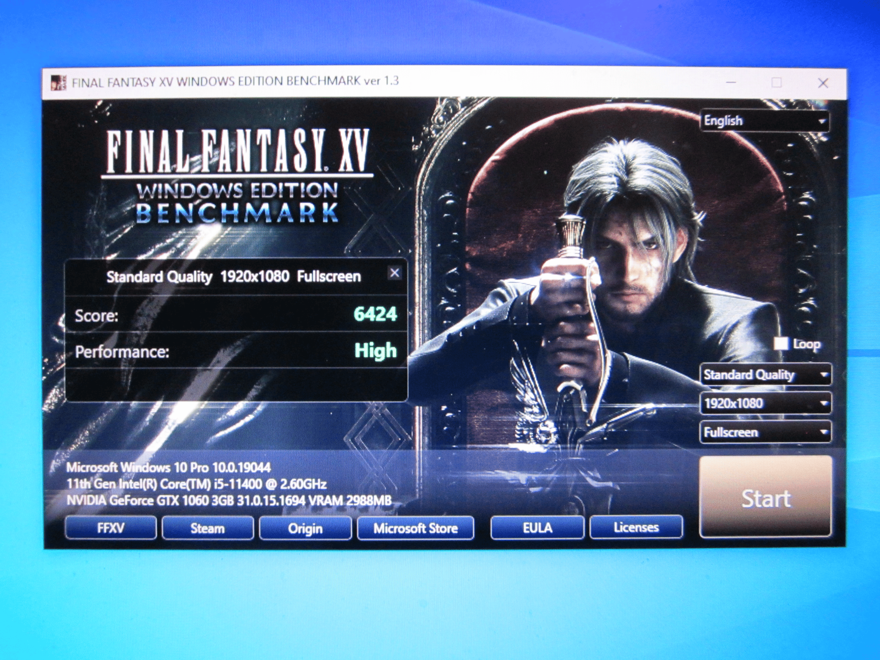This screenshot has width=880, height=660.
Task: Expand the Fullscreen display mode dropdown
Action: click(765, 432)
